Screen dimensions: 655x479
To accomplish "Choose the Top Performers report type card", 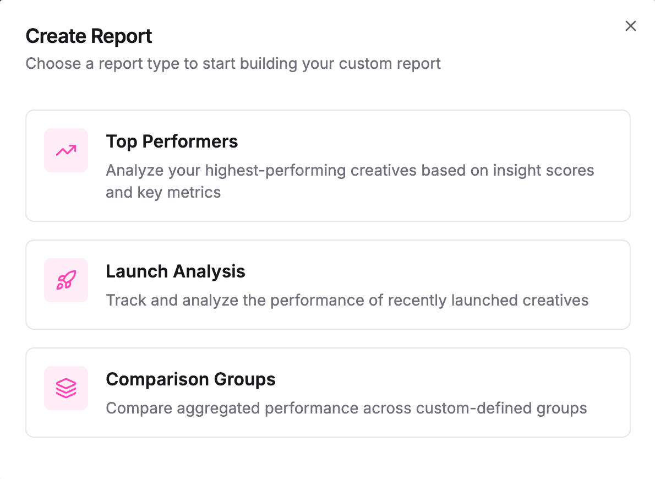I will pos(327,165).
